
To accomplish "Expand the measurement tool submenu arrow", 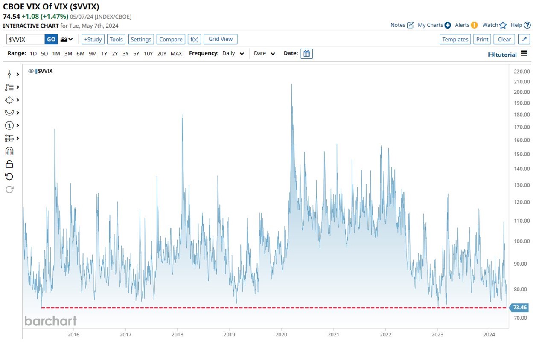I will tap(18, 138).
